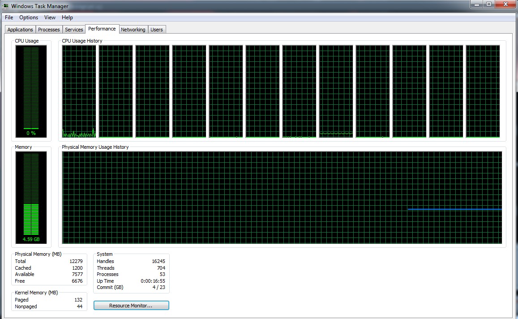Open the Help menu
The image size is (518, 319).
[x=67, y=17]
